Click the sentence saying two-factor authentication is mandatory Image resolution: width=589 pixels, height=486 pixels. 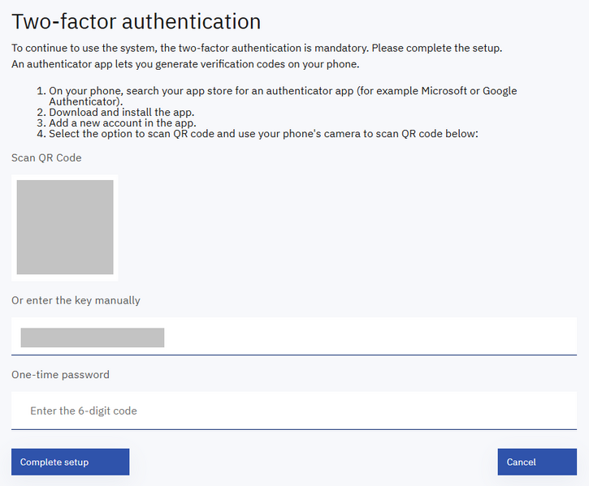click(257, 48)
